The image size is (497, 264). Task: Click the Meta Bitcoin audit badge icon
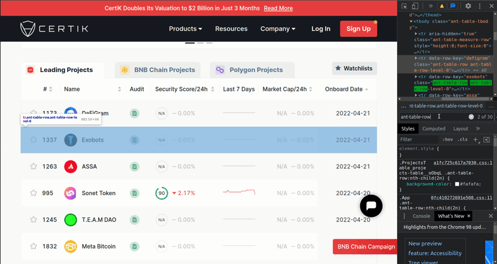click(134, 246)
